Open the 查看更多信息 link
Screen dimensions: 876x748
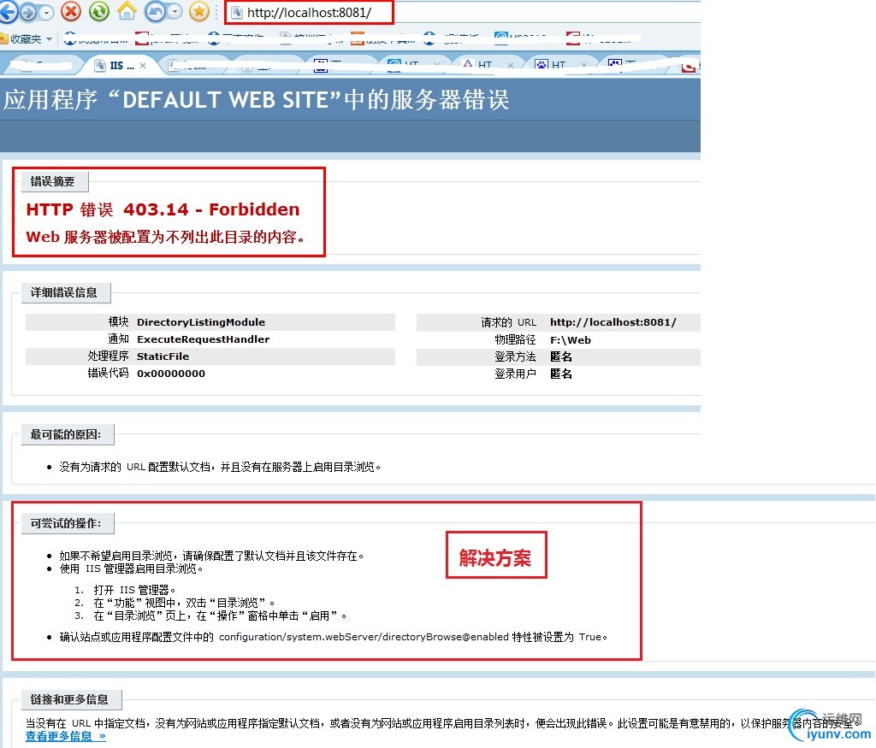click(65, 736)
